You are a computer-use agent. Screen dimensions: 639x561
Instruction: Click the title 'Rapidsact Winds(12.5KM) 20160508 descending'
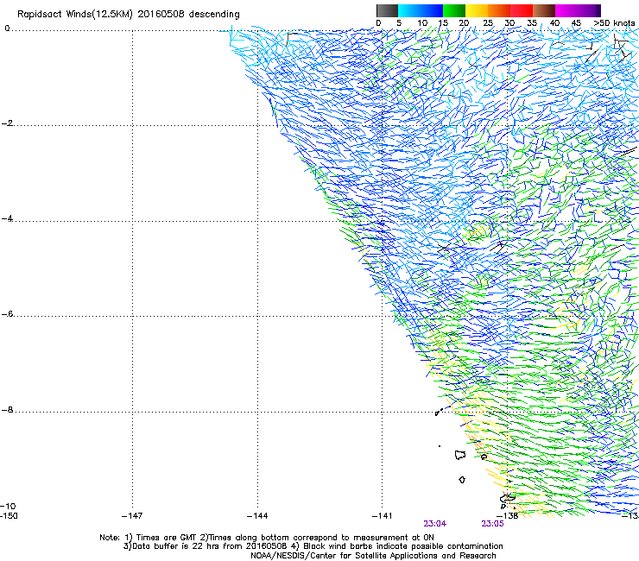pos(129,15)
